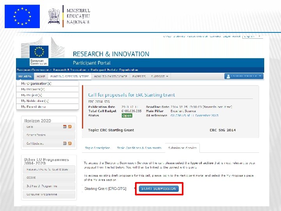Switch to the Topic Description tab
Image resolution: width=281 pixels, height=211 pixels.
click(98, 148)
